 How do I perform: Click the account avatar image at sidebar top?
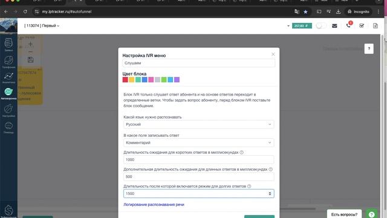coord(8,26)
